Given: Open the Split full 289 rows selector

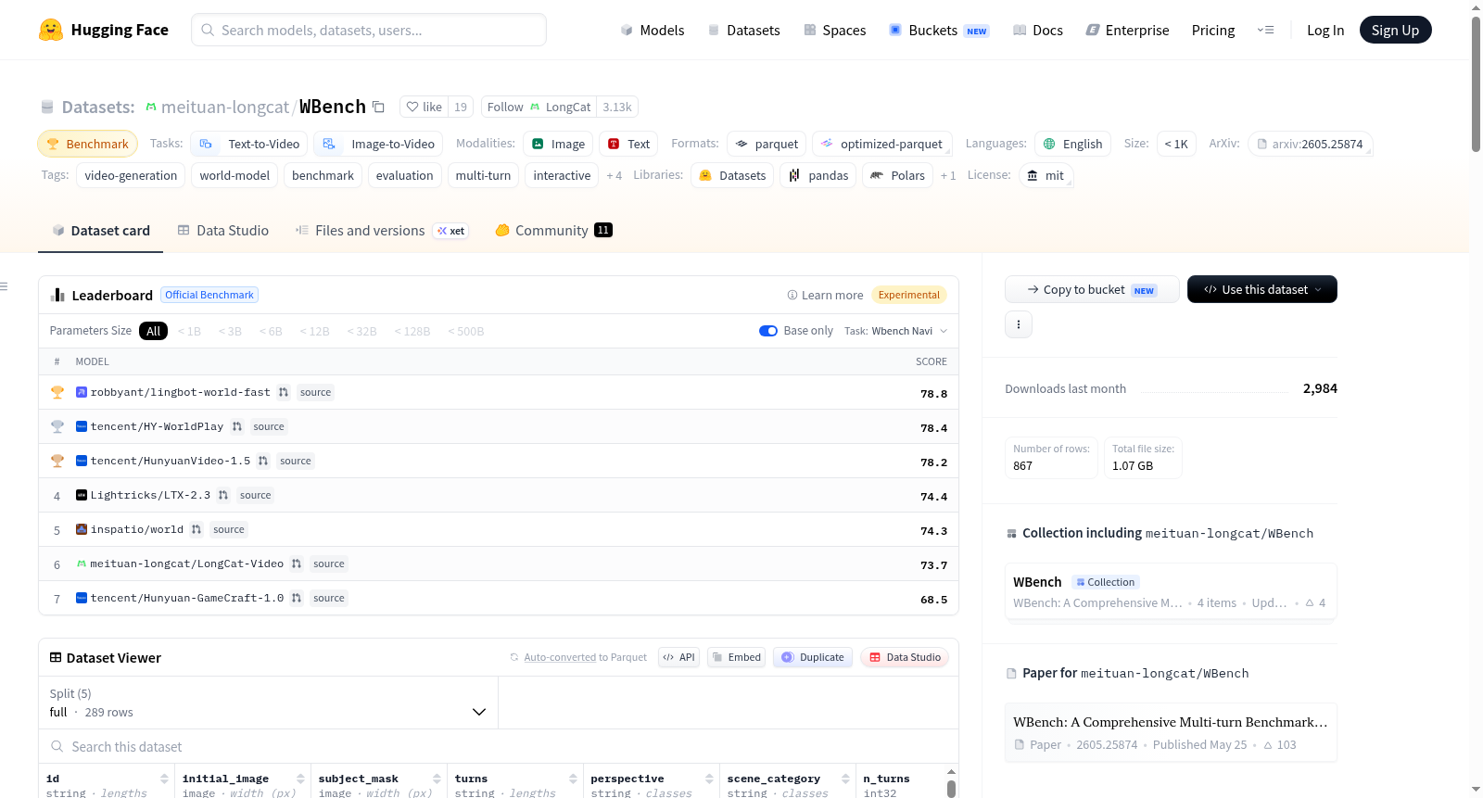Looking at the screenshot, I should (268, 703).
